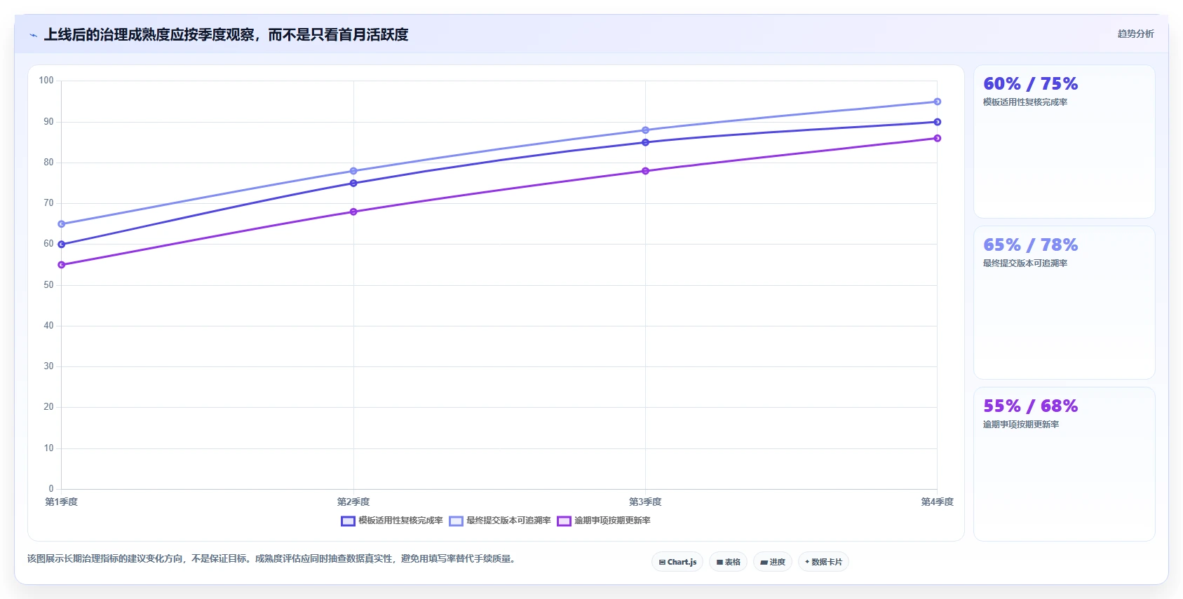The image size is (1183, 599).
Task: Click the 0 y-axis tick label
Action: [51, 489]
